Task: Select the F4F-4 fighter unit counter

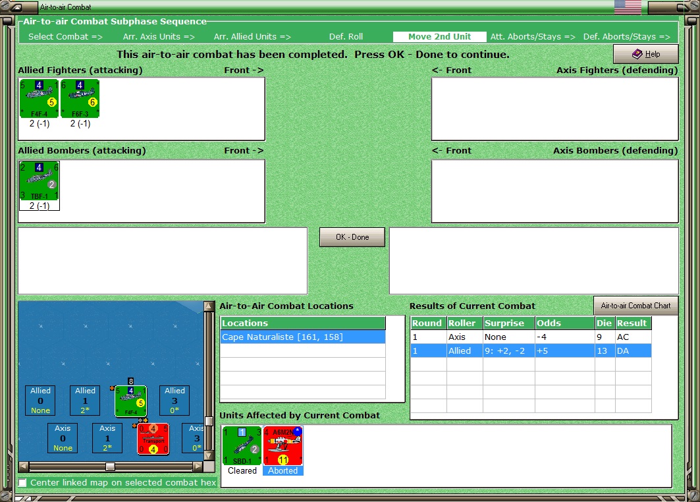Action: pos(40,99)
